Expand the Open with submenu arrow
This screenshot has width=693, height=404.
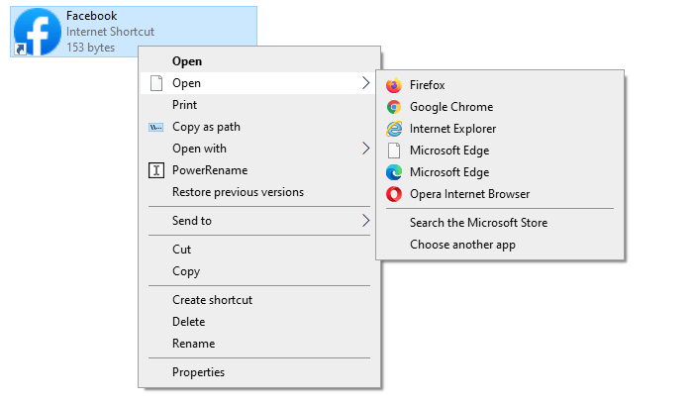point(365,149)
